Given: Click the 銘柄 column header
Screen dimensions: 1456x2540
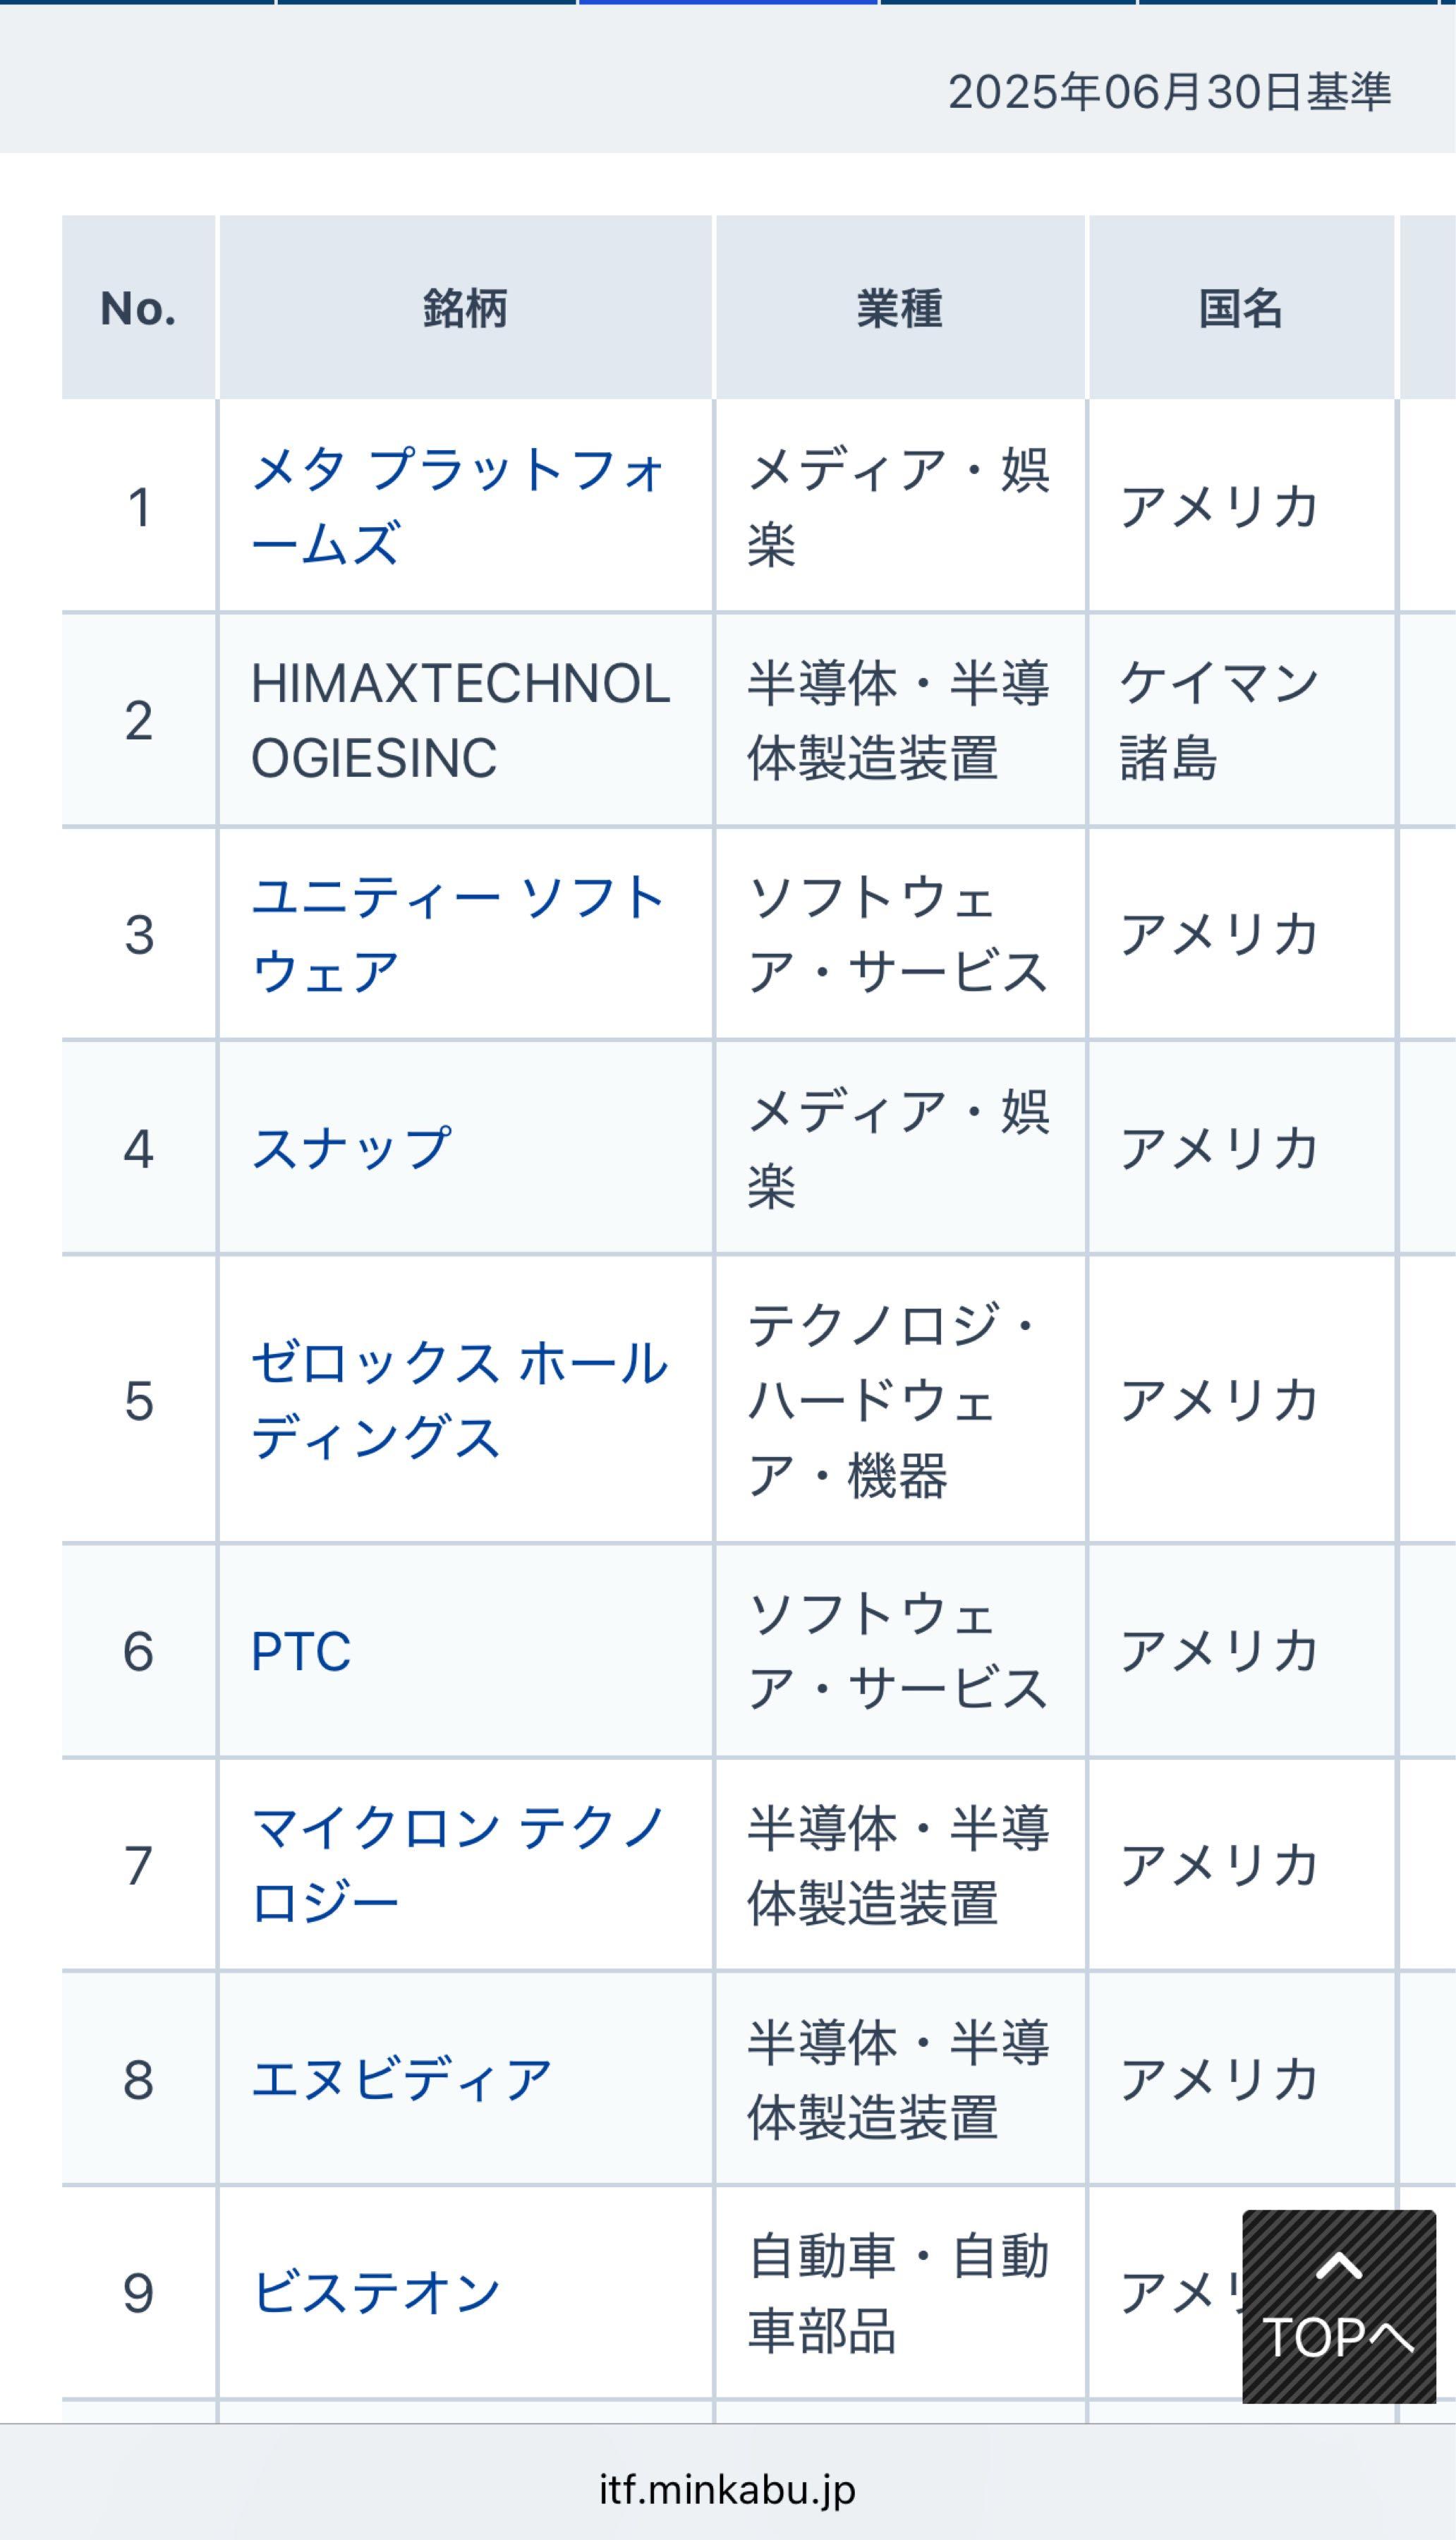Looking at the screenshot, I should 465,308.
